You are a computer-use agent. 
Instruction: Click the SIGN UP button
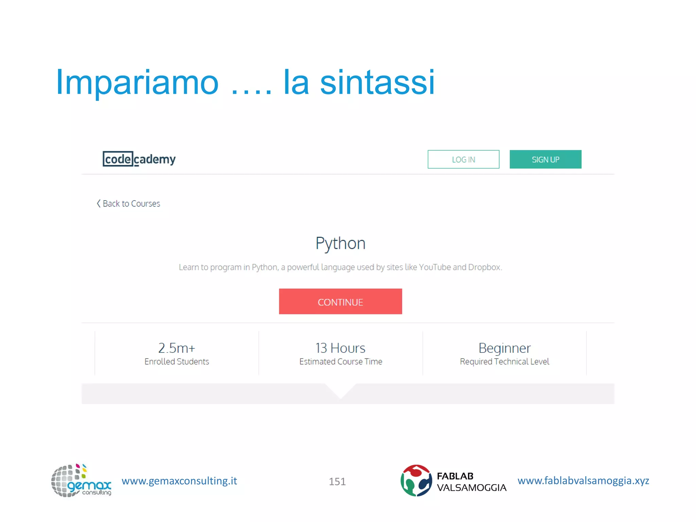tap(545, 159)
